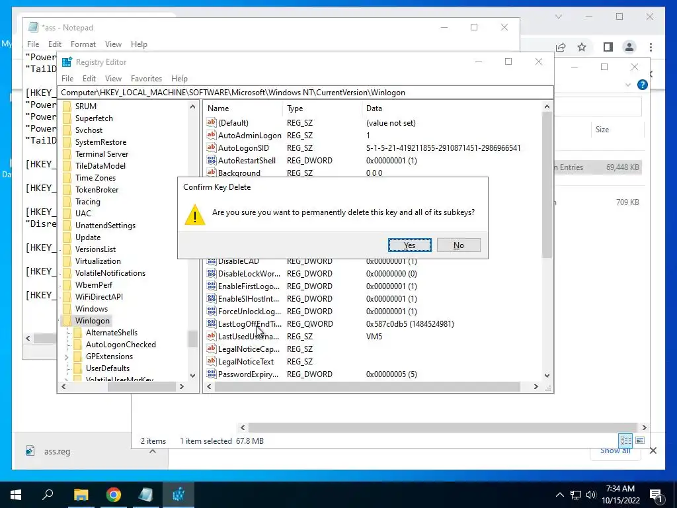
Task: Open Windows Start menu
Action: click(x=16, y=495)
